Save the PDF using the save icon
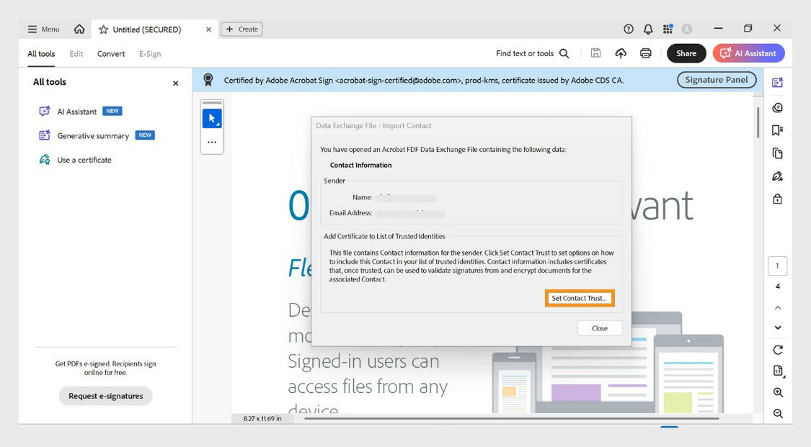The height and width of the screenshot is (447, 811). pos(595,53)
